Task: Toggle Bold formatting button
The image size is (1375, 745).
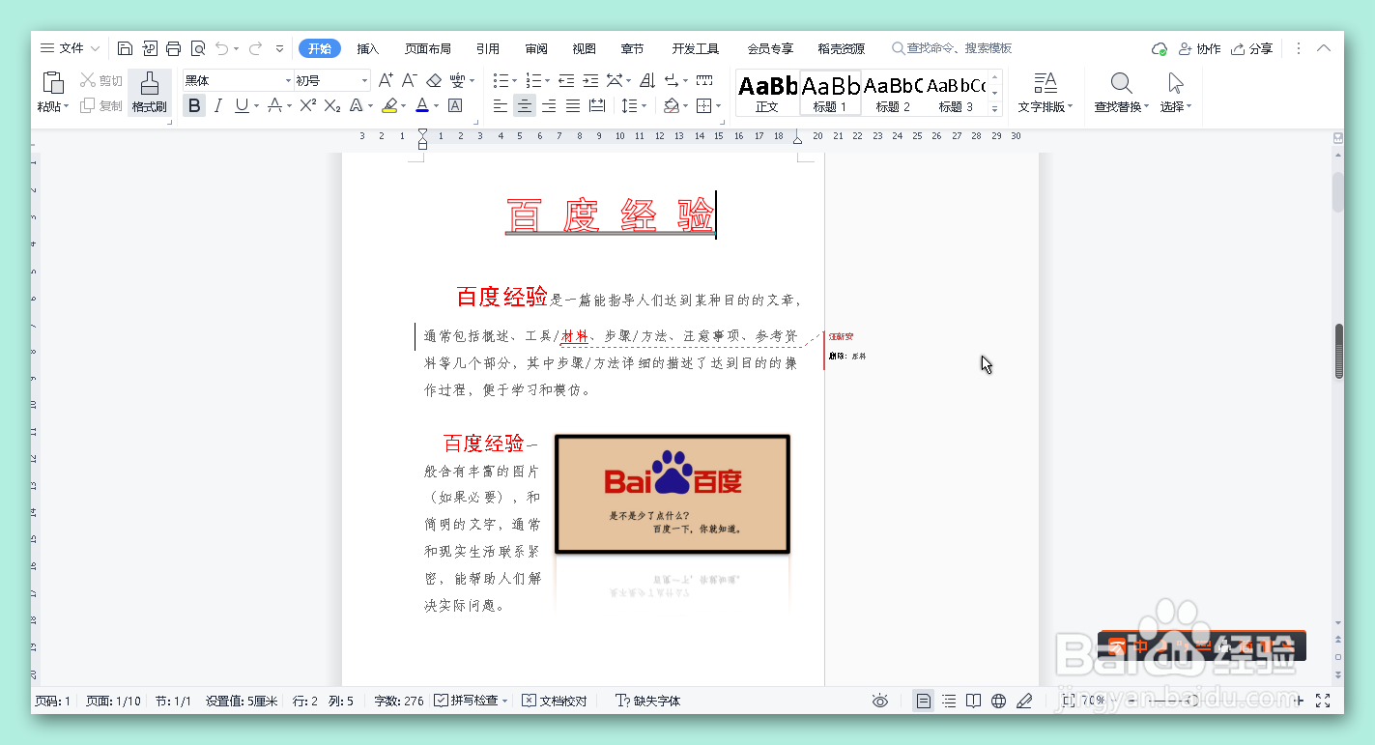Action: click(x=194, y=105)
